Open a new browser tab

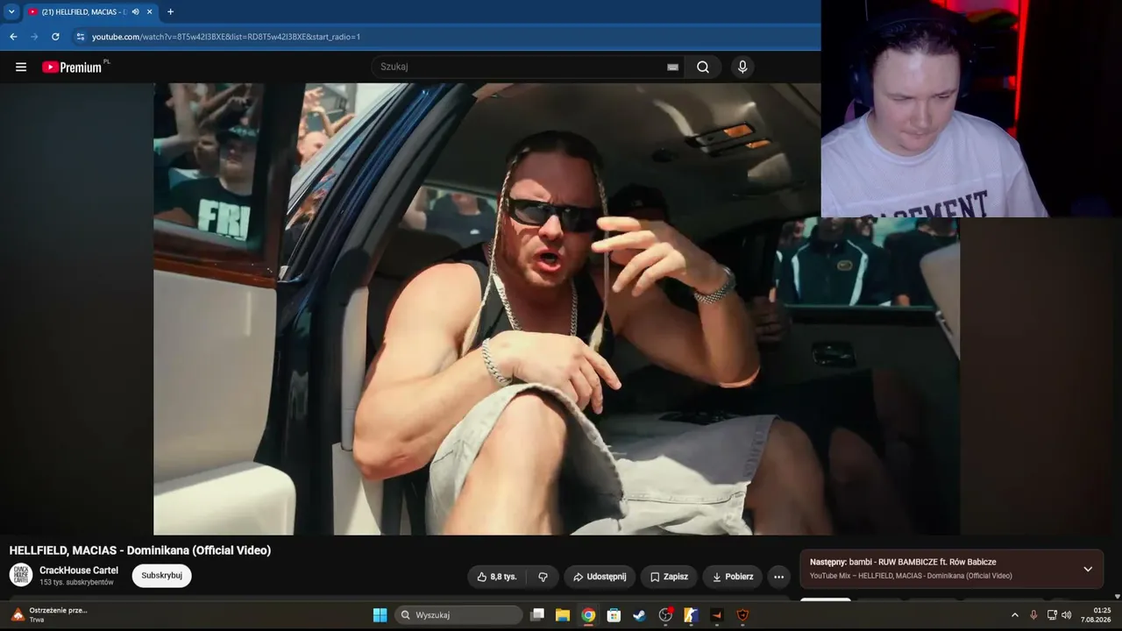170,11
